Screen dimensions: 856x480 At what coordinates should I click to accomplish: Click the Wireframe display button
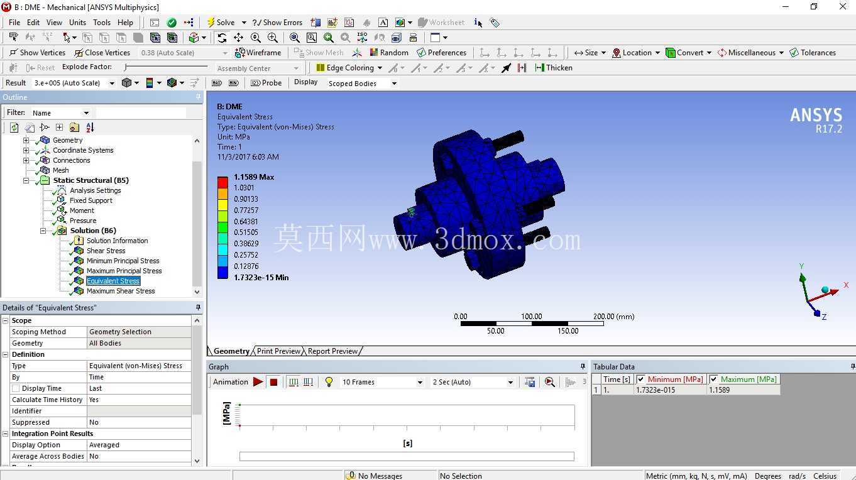tap(258, 53)
